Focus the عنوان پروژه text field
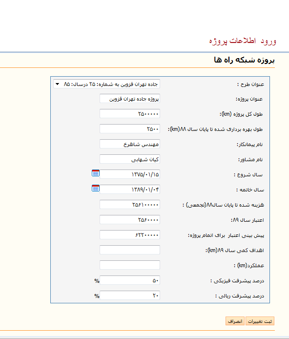The height and width of the screenshot is (339, 289). point(130,99)
